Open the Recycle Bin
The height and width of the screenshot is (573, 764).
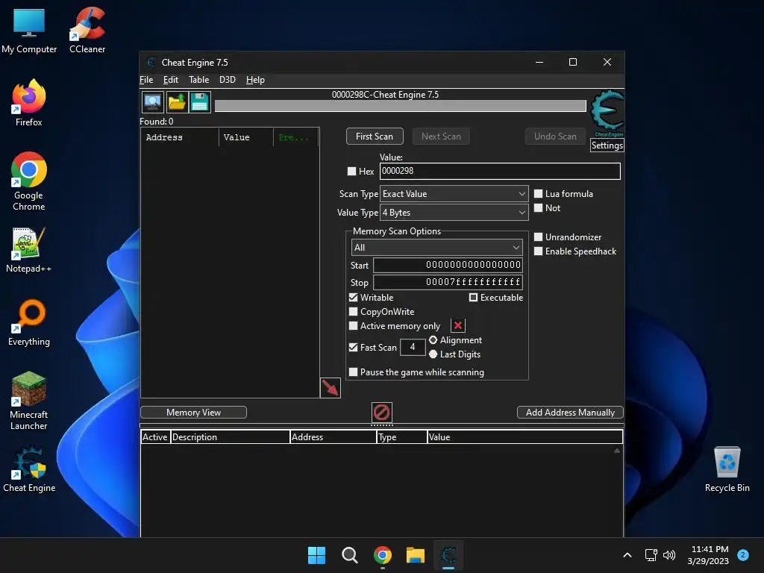[727, 469]
